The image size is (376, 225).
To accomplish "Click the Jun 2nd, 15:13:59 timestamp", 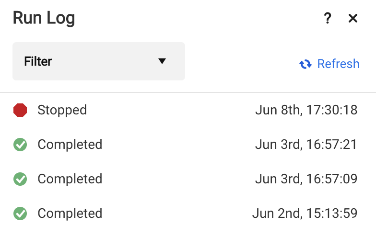I will pos(305,214).
